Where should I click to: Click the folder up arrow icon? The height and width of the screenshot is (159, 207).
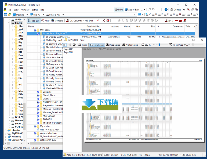[x=9, y=15]
